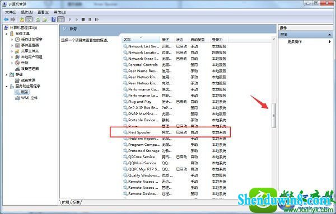Switch to the 标准 tab
Viewport: 336px width, 214px height.
[x=76, y=202]
